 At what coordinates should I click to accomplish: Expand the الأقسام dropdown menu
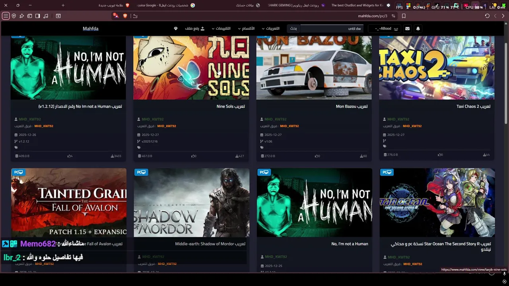246,29
